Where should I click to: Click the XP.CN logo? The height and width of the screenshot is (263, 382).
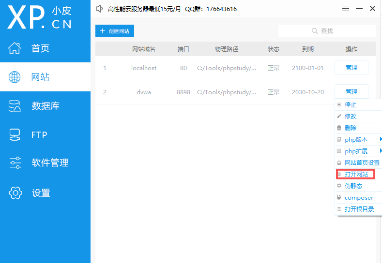(40, 17)
